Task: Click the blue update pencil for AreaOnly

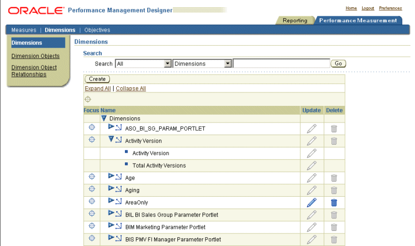Action: pyautogui.click(x=312, y=202)
